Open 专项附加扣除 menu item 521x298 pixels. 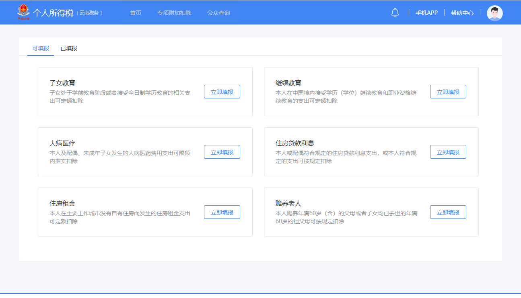pyautogui.click(x=174, y=13)
